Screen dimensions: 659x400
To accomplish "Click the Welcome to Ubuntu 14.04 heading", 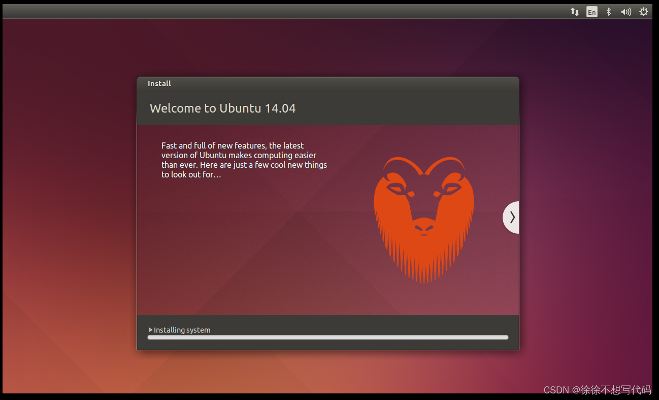I will click(x=222, y=108).
